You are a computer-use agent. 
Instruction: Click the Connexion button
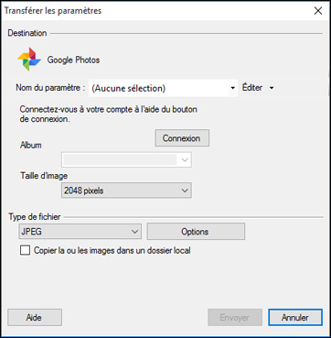click(x=182, y=138)
